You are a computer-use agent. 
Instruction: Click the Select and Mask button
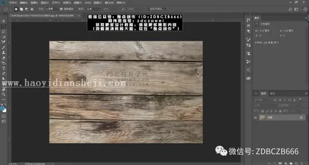(x=157, y=9)
